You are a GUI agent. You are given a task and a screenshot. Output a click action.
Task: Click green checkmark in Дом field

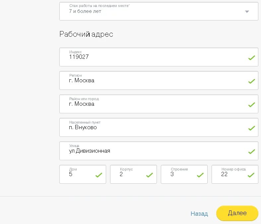(x=99, y=175)
